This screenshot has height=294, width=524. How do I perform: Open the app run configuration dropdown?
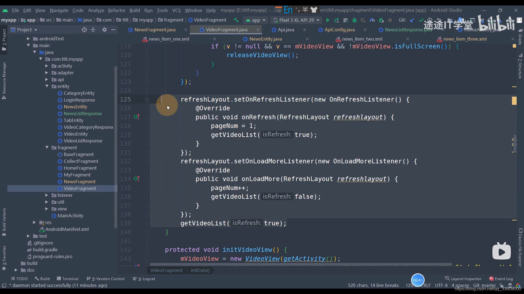(x=256, y=20)
